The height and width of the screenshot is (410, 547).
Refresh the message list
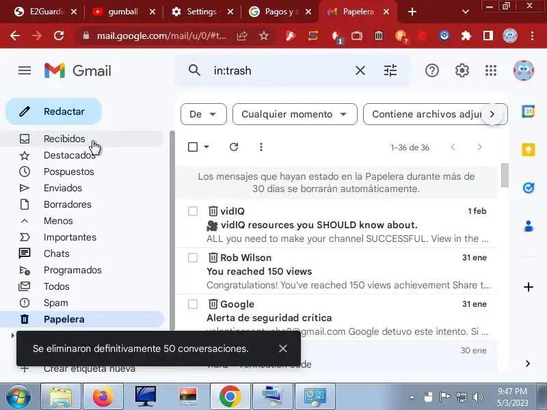coord(234,147)
